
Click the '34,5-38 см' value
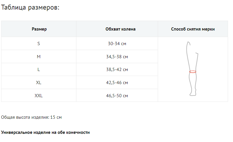pyautogui.click(x=117, y=57)
